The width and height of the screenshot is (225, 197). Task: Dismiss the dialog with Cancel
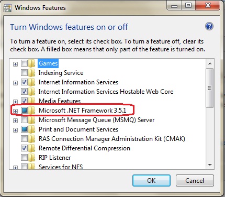(x=195, y=180)
